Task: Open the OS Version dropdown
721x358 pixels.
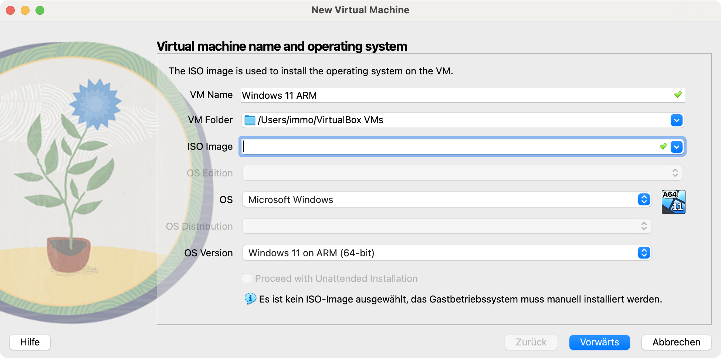Action: tap(447, 253)
